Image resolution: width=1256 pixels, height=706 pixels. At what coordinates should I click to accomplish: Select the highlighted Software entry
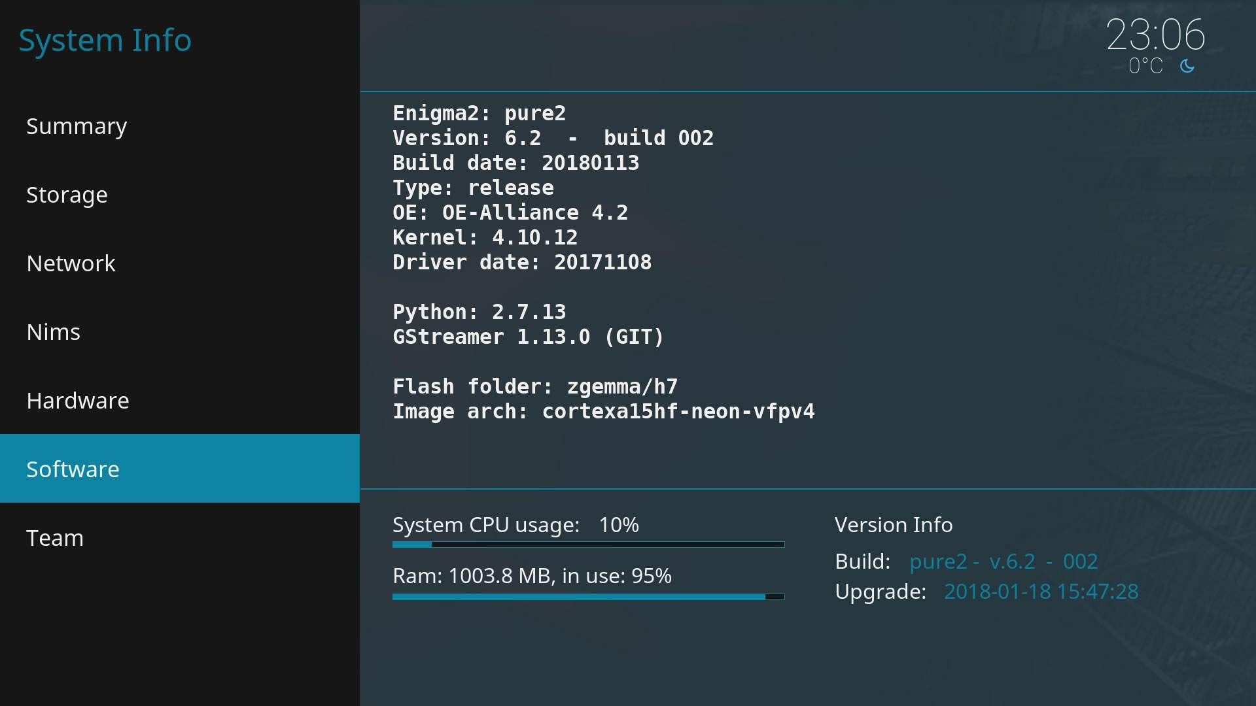[180, 469]
